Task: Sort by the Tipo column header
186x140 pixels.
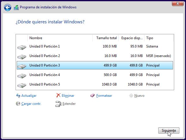Action: (x=159, y=38)
